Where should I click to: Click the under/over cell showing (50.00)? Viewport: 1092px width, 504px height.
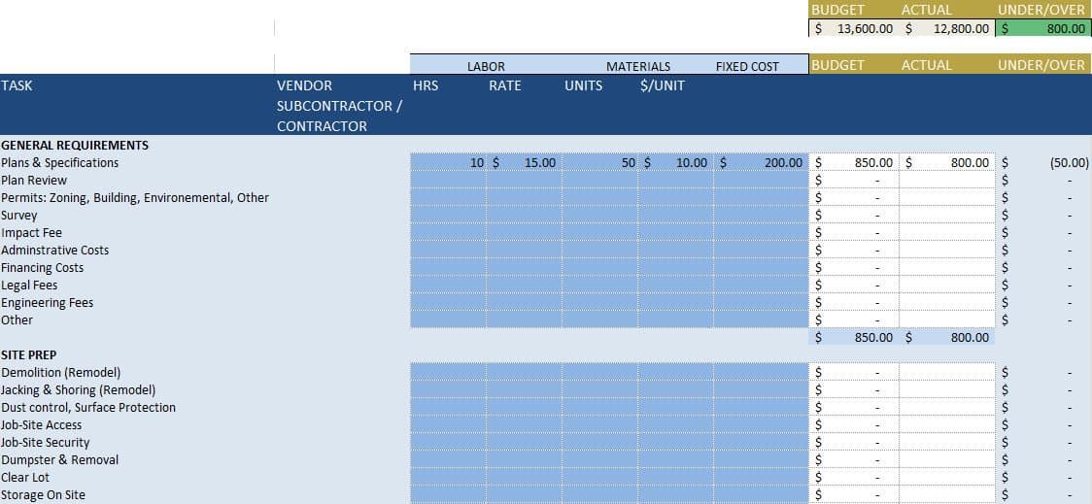click(x=1044, y=163)
